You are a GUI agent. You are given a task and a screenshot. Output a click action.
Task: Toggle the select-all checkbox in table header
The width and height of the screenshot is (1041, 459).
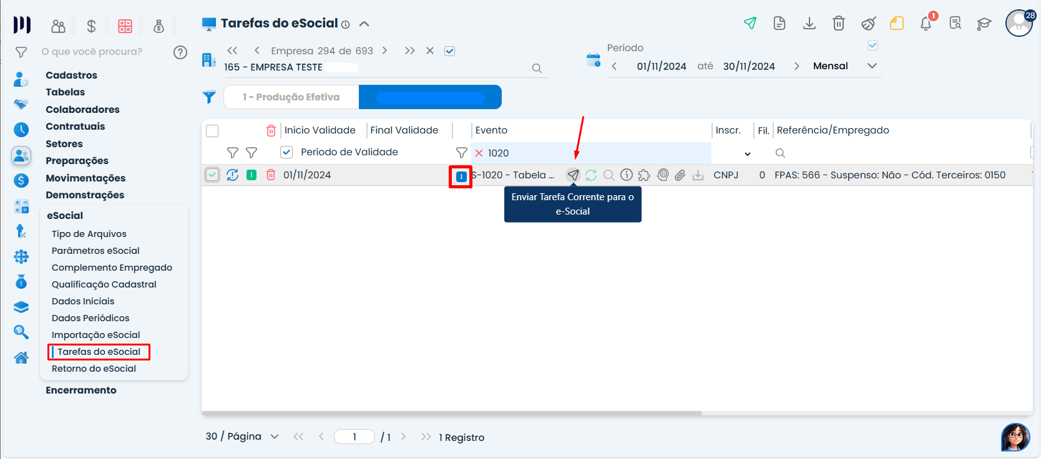(212, 130)
